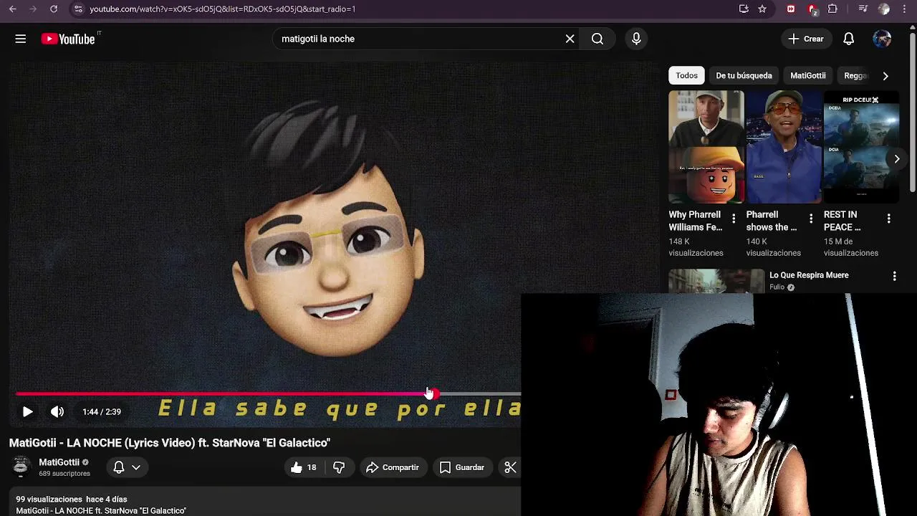Save video with Guardar button
The width and height of the screenshot is (917, 516).
point(462,467)
